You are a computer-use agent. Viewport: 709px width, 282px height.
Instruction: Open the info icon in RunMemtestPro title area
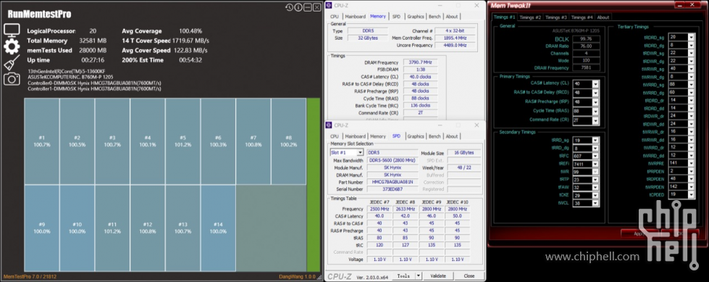point(298,7)
